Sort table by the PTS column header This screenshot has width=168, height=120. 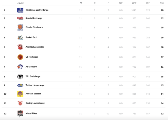click(x=162, y=3)
